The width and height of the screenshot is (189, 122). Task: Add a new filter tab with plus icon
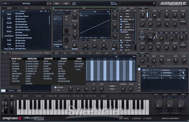click(x=156, y=29)
